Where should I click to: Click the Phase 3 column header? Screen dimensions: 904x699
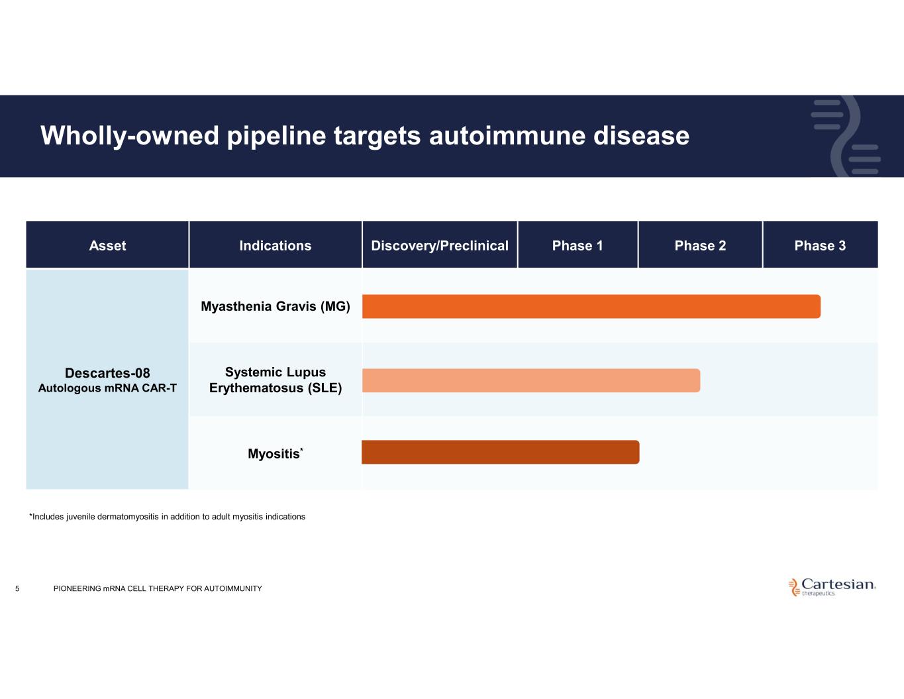click(820, 246)
